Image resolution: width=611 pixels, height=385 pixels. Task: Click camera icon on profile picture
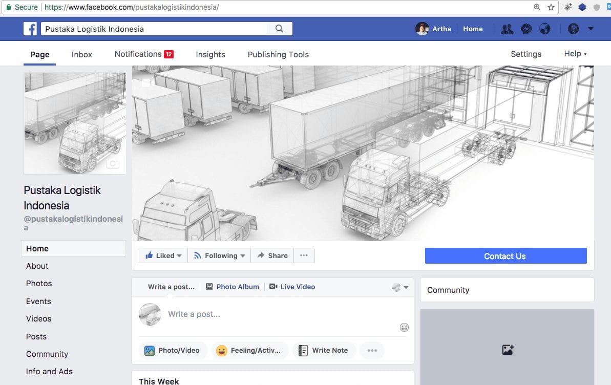112,164
